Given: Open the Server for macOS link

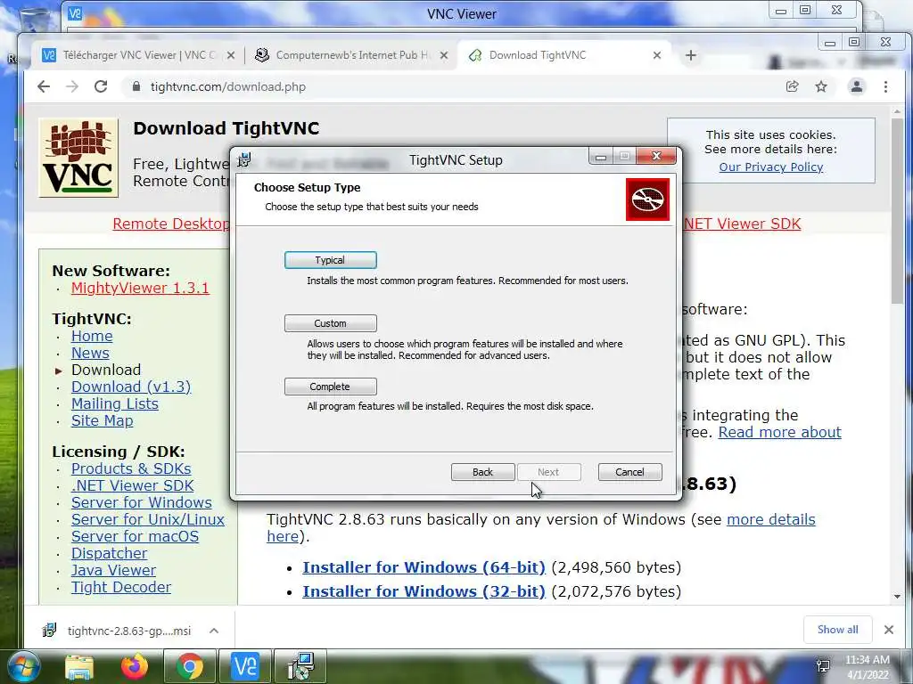Looking at the screenshot, I should pos(136,536).
